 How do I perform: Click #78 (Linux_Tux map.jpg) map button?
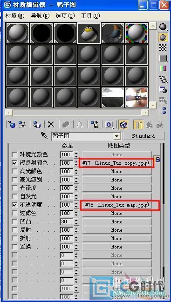pyautogui.click(x=117, y=205)
